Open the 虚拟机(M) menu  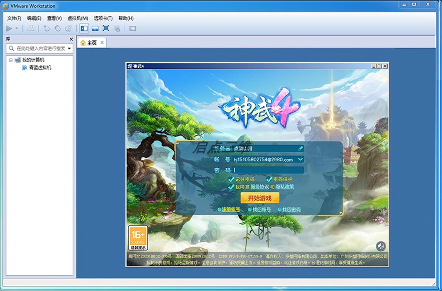[x=78, y=18]
